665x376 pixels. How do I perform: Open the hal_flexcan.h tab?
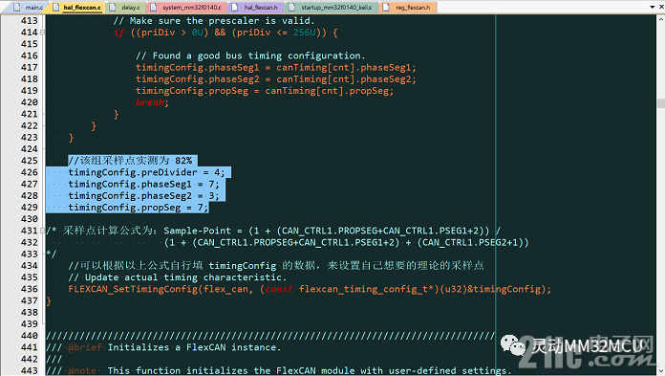(x=256, y=8)
